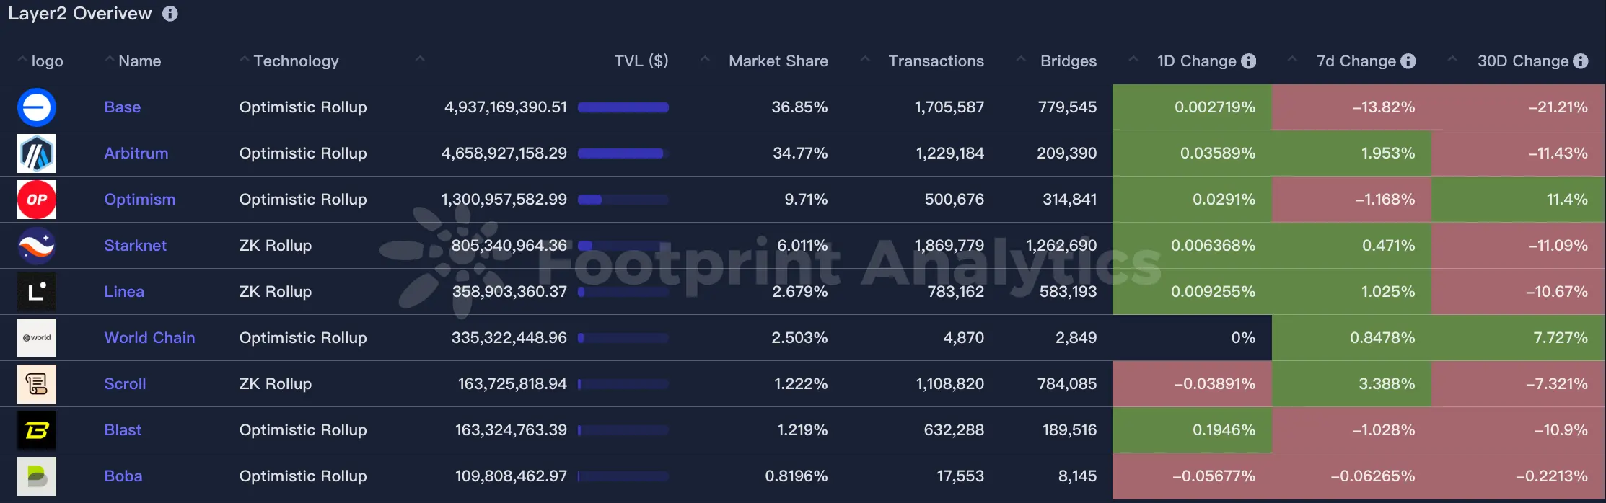Click the Arbitrum logo icon
The height and width of the screenshot is (503, 1606).
pyautogui.click(x=37, y=153)
